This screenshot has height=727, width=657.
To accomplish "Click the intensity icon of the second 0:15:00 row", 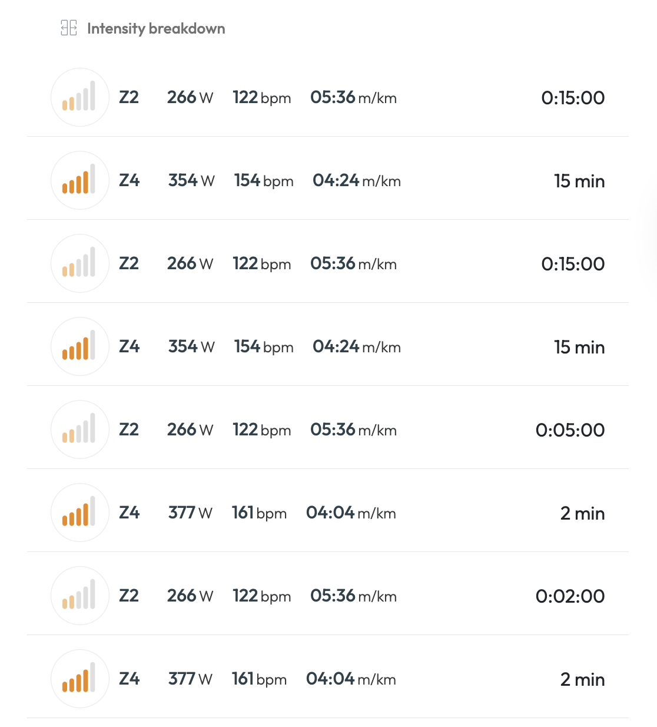I will click(x=80, y=263).
